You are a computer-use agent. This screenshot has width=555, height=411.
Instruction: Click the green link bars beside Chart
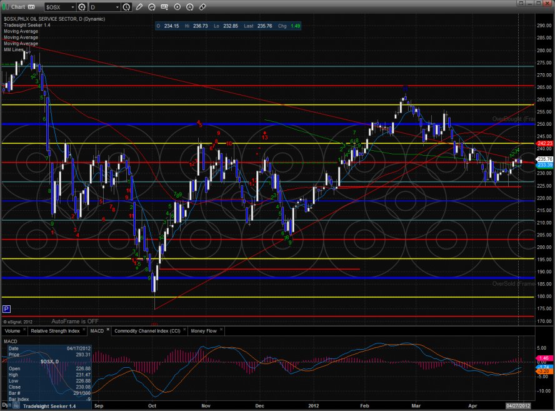(6, 7)
